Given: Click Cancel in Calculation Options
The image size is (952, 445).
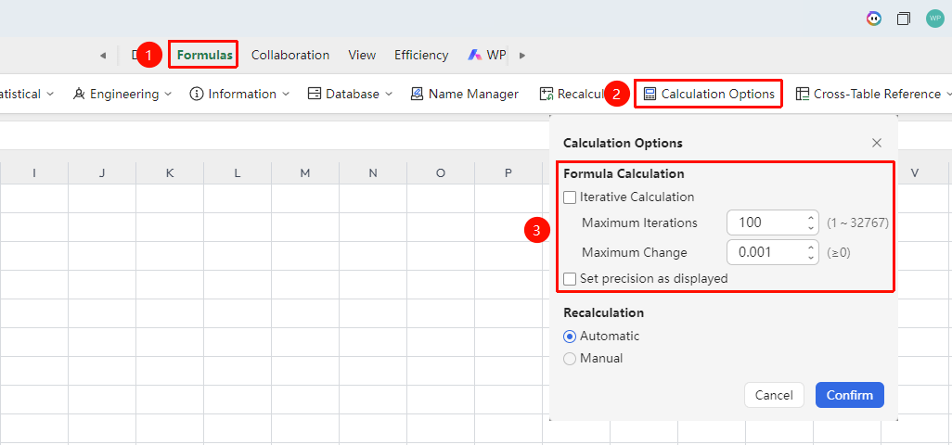Looking at the screenshot, I should click(x=774, y=395).
